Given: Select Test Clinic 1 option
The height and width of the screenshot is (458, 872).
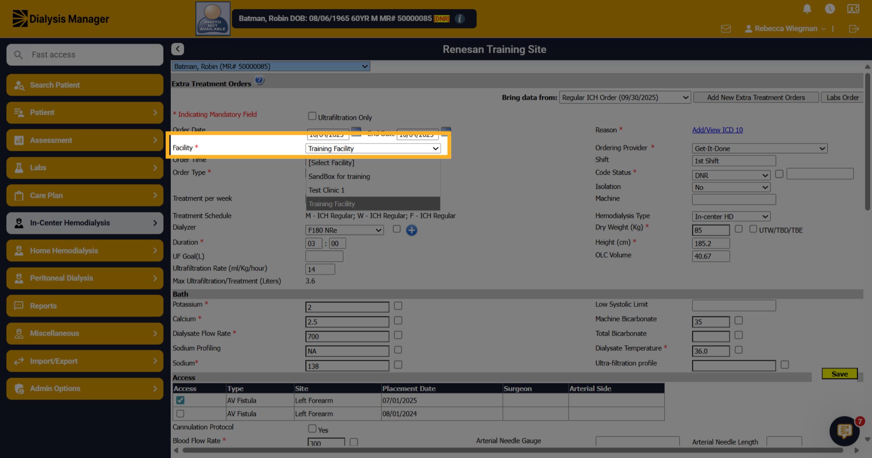Looking at the screenshot, I should pos(373,190).
